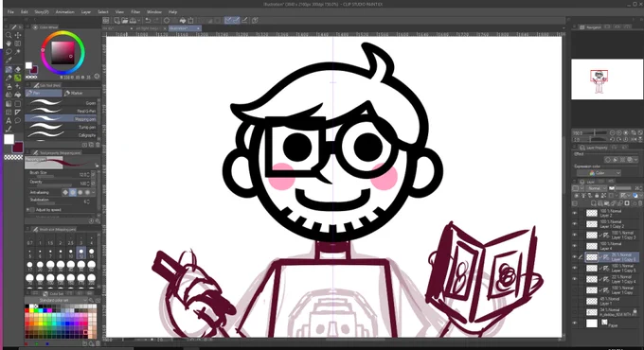
Task: Open the Filter menu
Action: pos(135,12)
